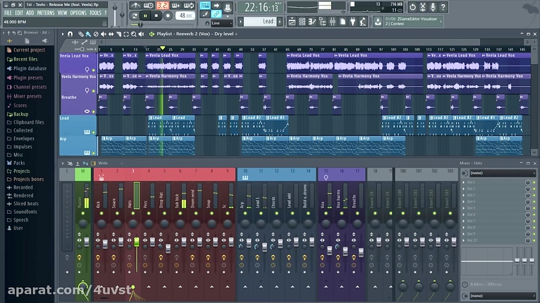Screen dimensions: 540x303
Task: Open the VIEW menu
Action: point(62,13)
